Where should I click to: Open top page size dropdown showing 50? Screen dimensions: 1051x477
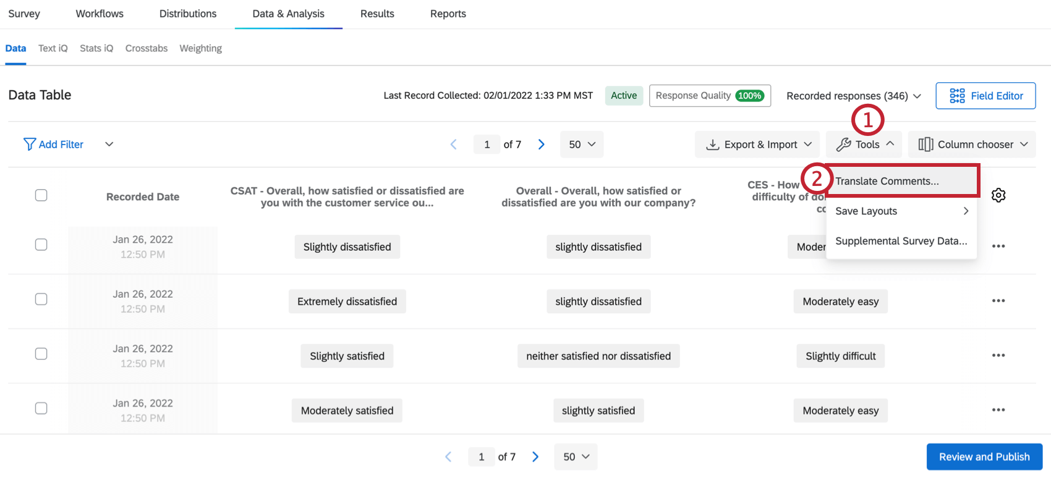point(582,144)
